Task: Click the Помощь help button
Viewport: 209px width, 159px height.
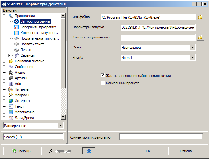Action: point(21,151)
